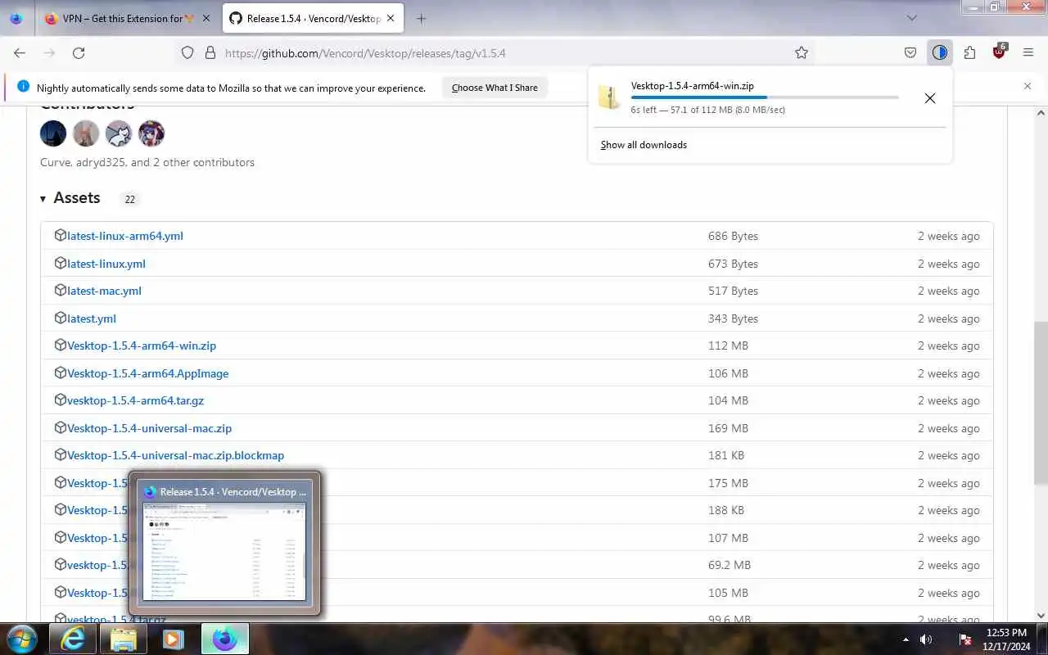Click package icon beside latest.yml
This screenshot has width=1048, height=655.
60,318
